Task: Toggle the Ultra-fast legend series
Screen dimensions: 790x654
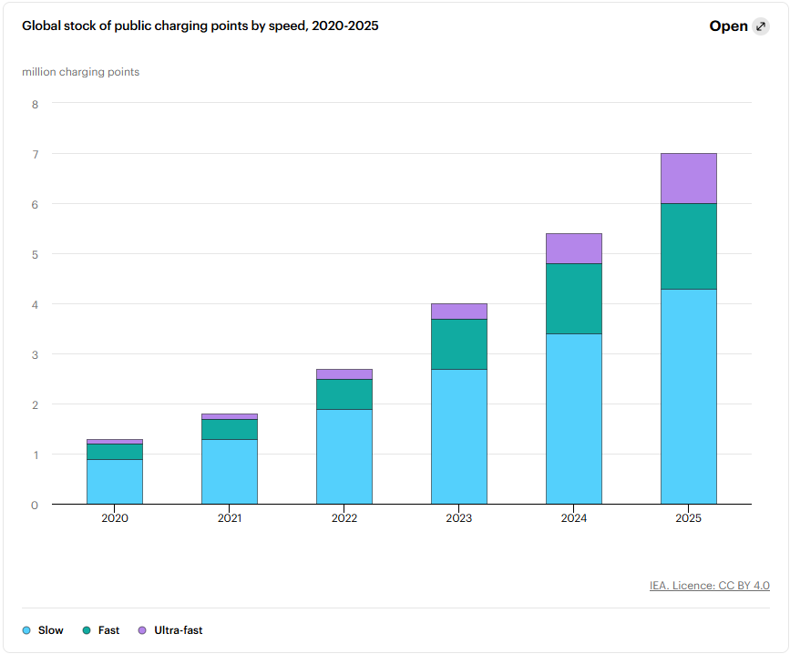Action: click(170, 630)
